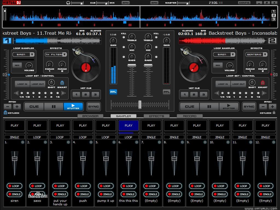
Task: Click loop length left arrow on deck 2
Action: point(217,93)
